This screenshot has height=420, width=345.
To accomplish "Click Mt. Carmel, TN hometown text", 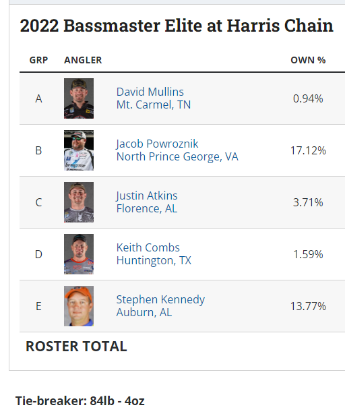I will 154,104.
